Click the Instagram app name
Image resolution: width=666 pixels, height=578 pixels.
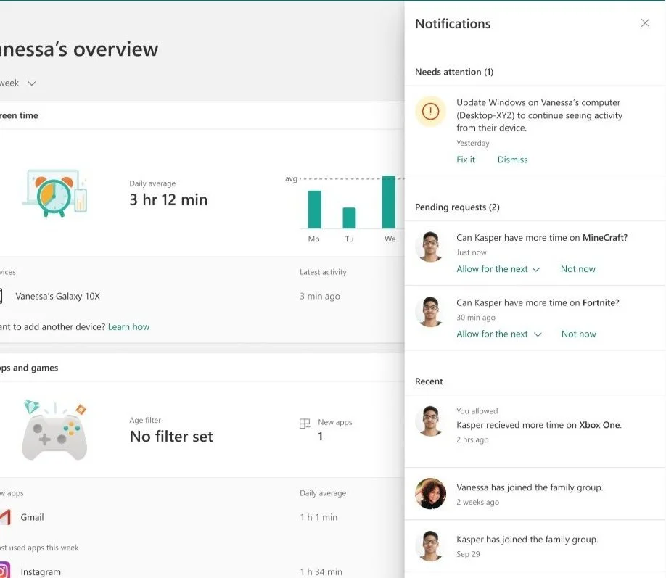point(41,572)
